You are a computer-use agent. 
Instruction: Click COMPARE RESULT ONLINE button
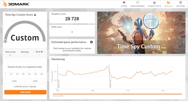tap(25, 86)
